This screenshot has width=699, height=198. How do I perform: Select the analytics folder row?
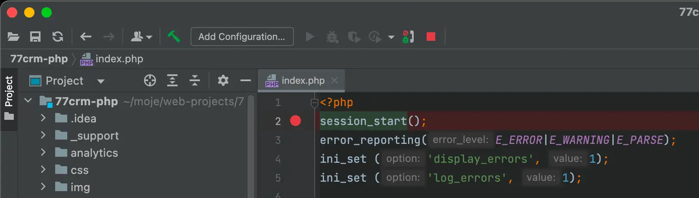pos(133,153)
